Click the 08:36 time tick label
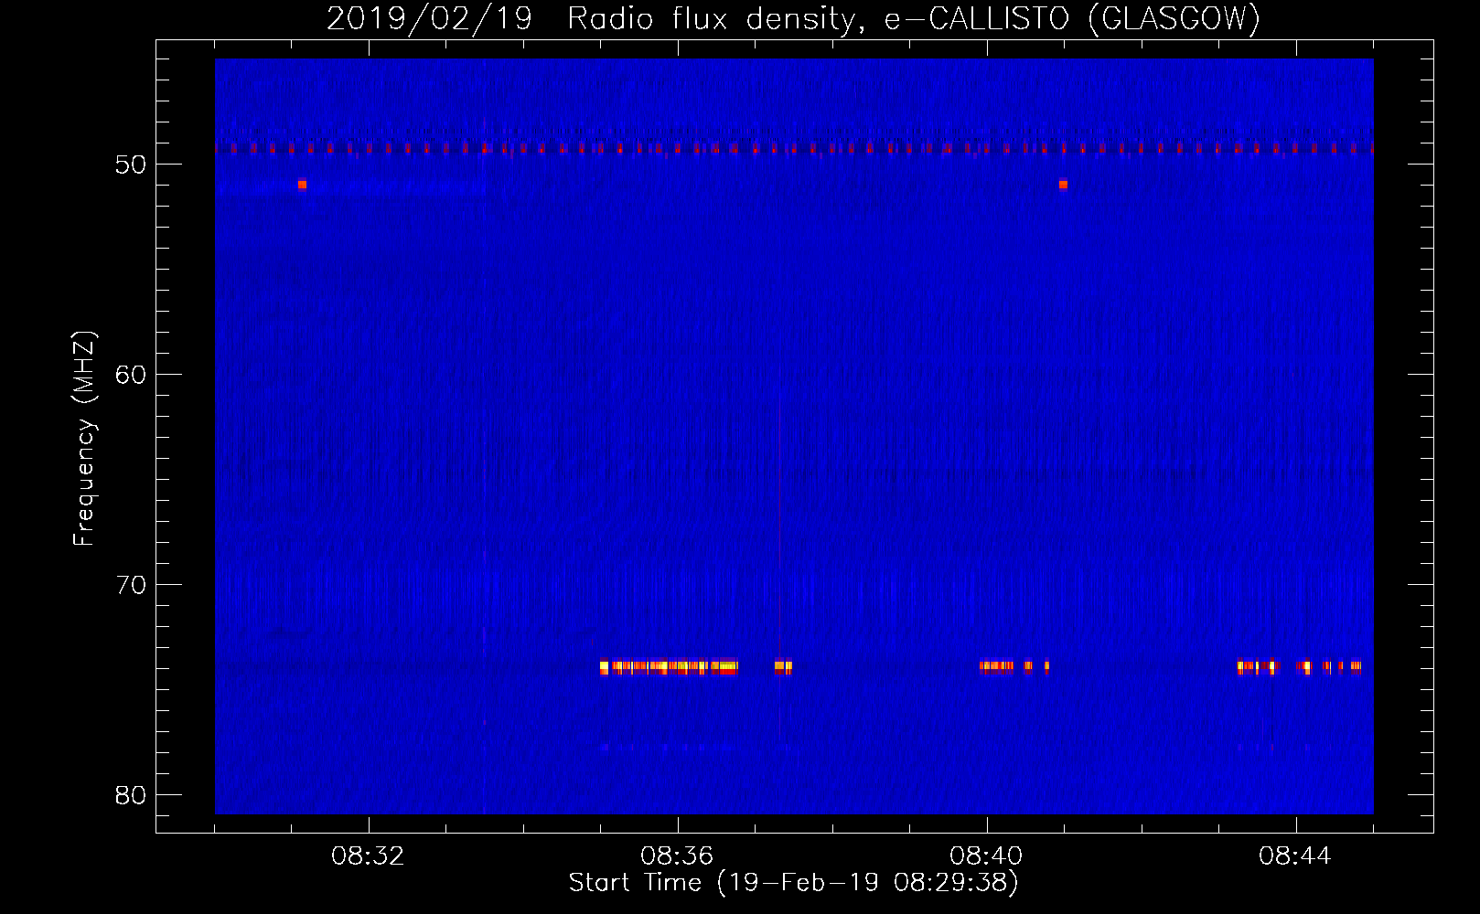The height and width of the screenshot is (914, 1480). (677, 856)
